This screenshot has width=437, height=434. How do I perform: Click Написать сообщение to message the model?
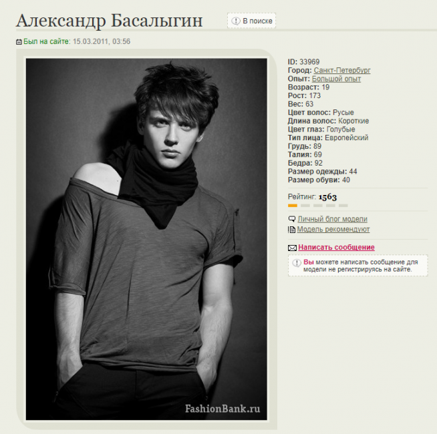pos(336,247)
